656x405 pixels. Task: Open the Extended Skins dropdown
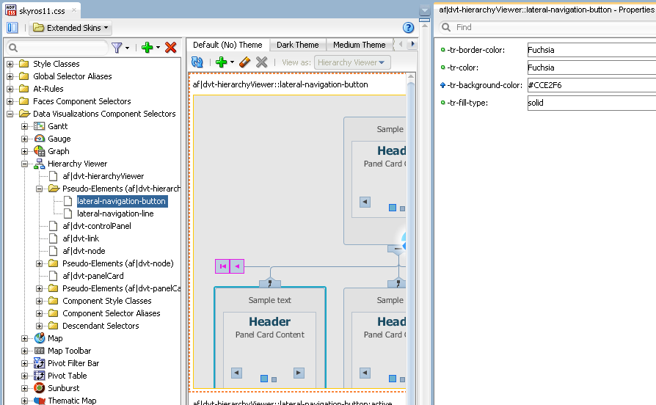tap(71, 28)
